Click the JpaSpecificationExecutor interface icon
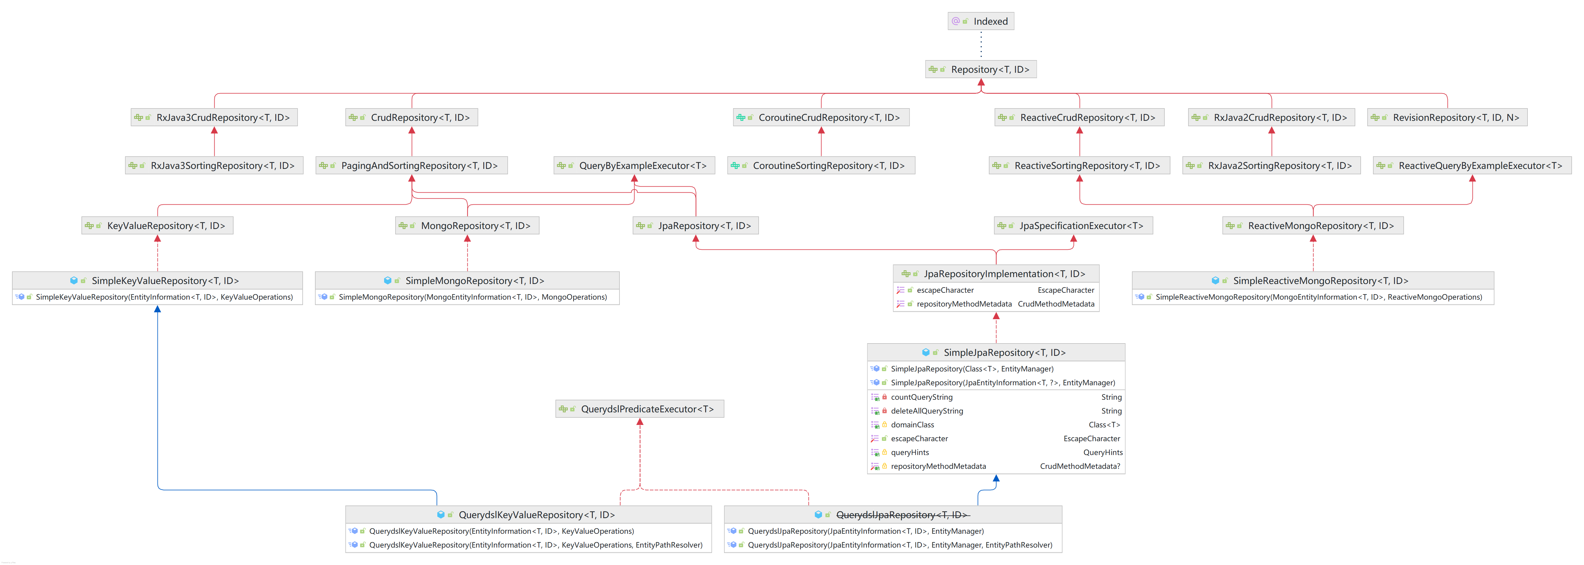 [x=1002, y=226]
